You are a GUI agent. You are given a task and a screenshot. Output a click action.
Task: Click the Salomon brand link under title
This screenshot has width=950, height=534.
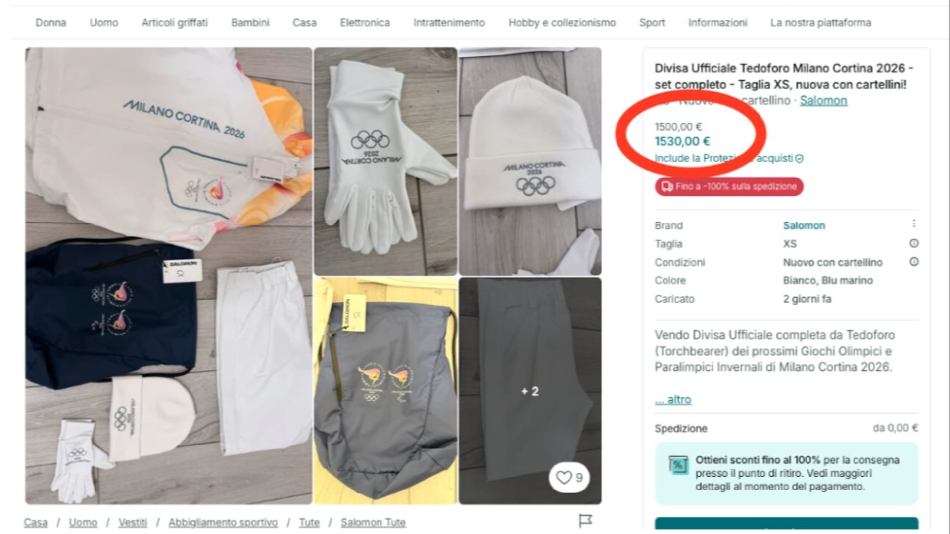coord(823,101)
